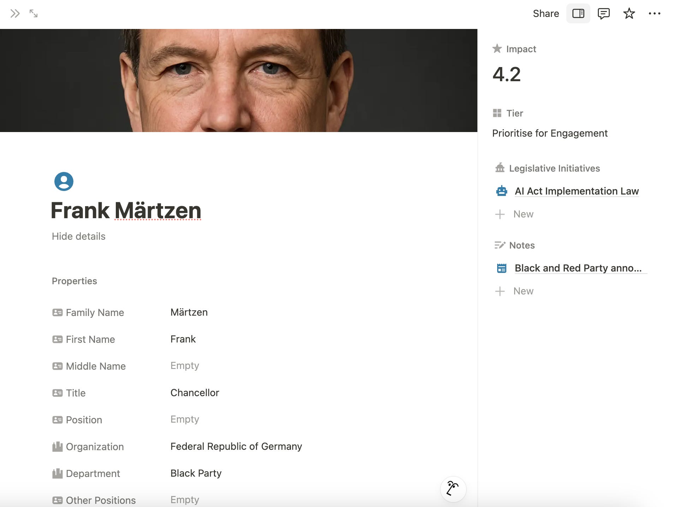Click the Impact star icon

497,48
